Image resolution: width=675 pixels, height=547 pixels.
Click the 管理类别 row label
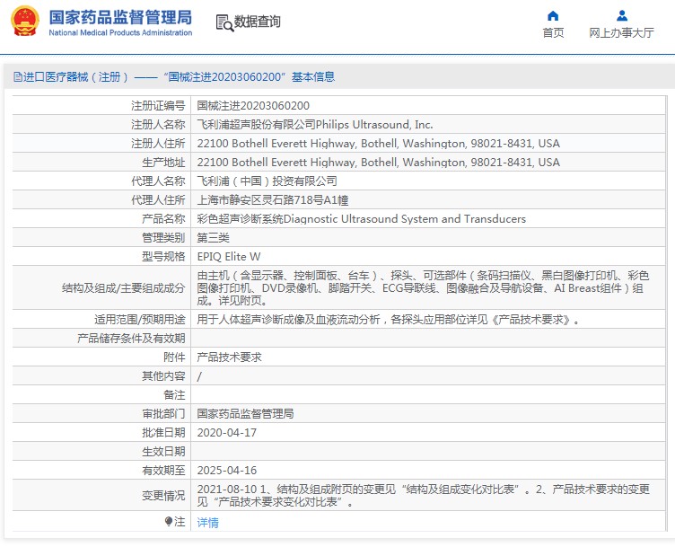163,238
